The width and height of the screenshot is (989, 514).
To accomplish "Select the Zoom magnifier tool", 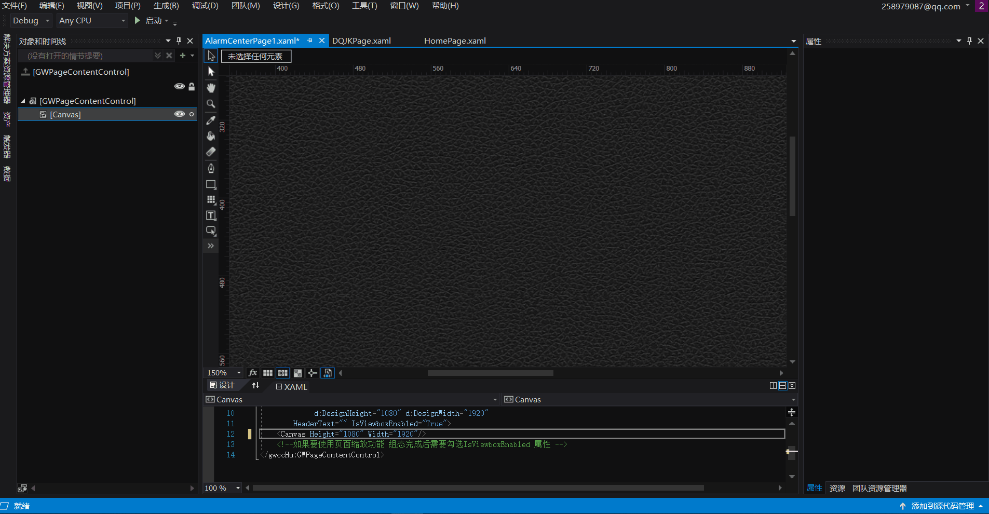I will [211, 104].
